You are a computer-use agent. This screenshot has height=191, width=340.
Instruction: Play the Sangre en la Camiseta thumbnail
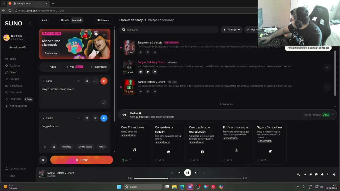pos(129,47)
